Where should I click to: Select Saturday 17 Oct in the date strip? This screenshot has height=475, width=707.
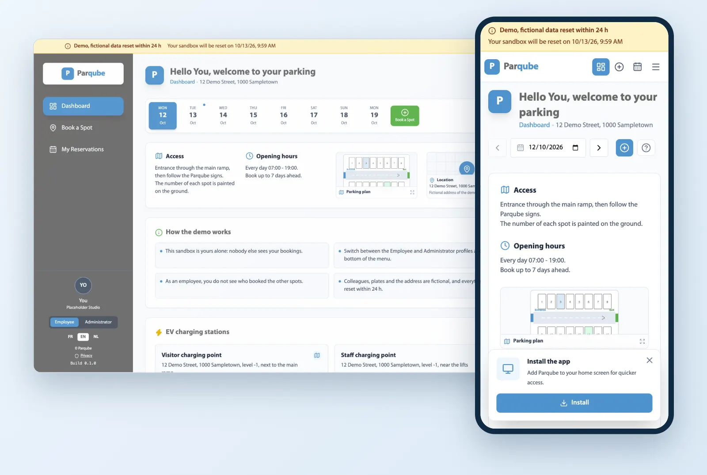click(x=314, y=116)
